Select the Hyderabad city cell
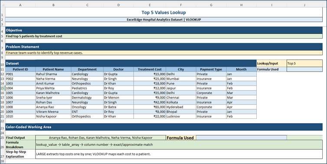Image resolution: width=327 pixels, height=164 pixels. (181, 107)
